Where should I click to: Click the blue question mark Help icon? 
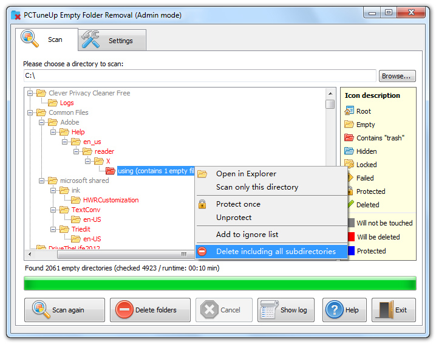tap(335, 309)
